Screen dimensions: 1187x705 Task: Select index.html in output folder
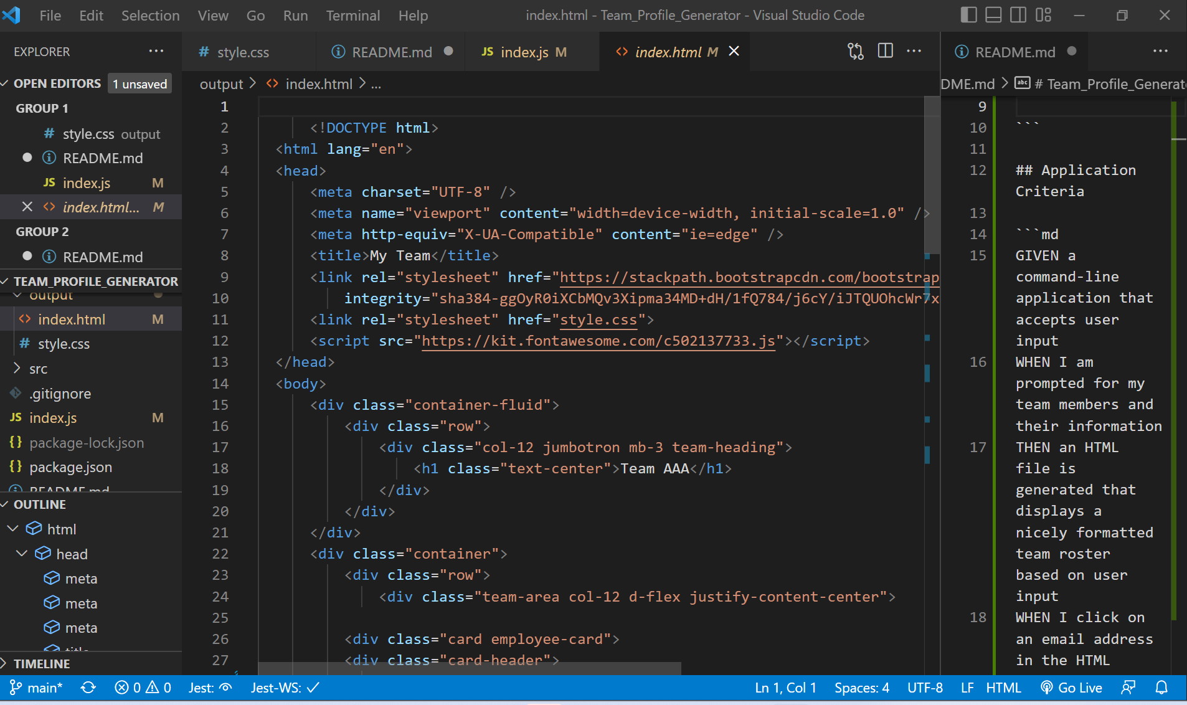(91, 319)
